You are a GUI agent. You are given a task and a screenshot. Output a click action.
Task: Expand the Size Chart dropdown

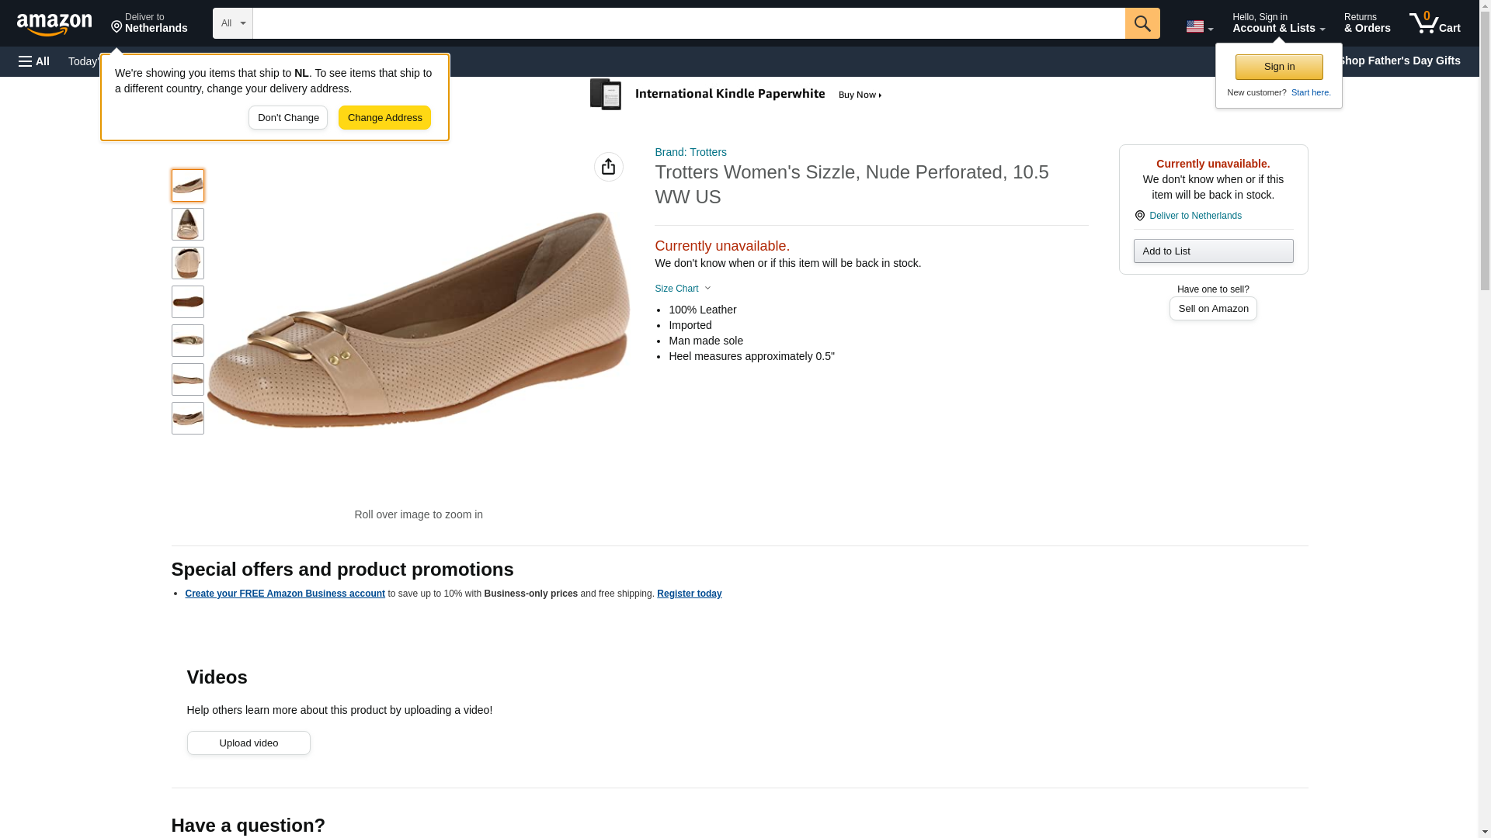coord(683,289)
